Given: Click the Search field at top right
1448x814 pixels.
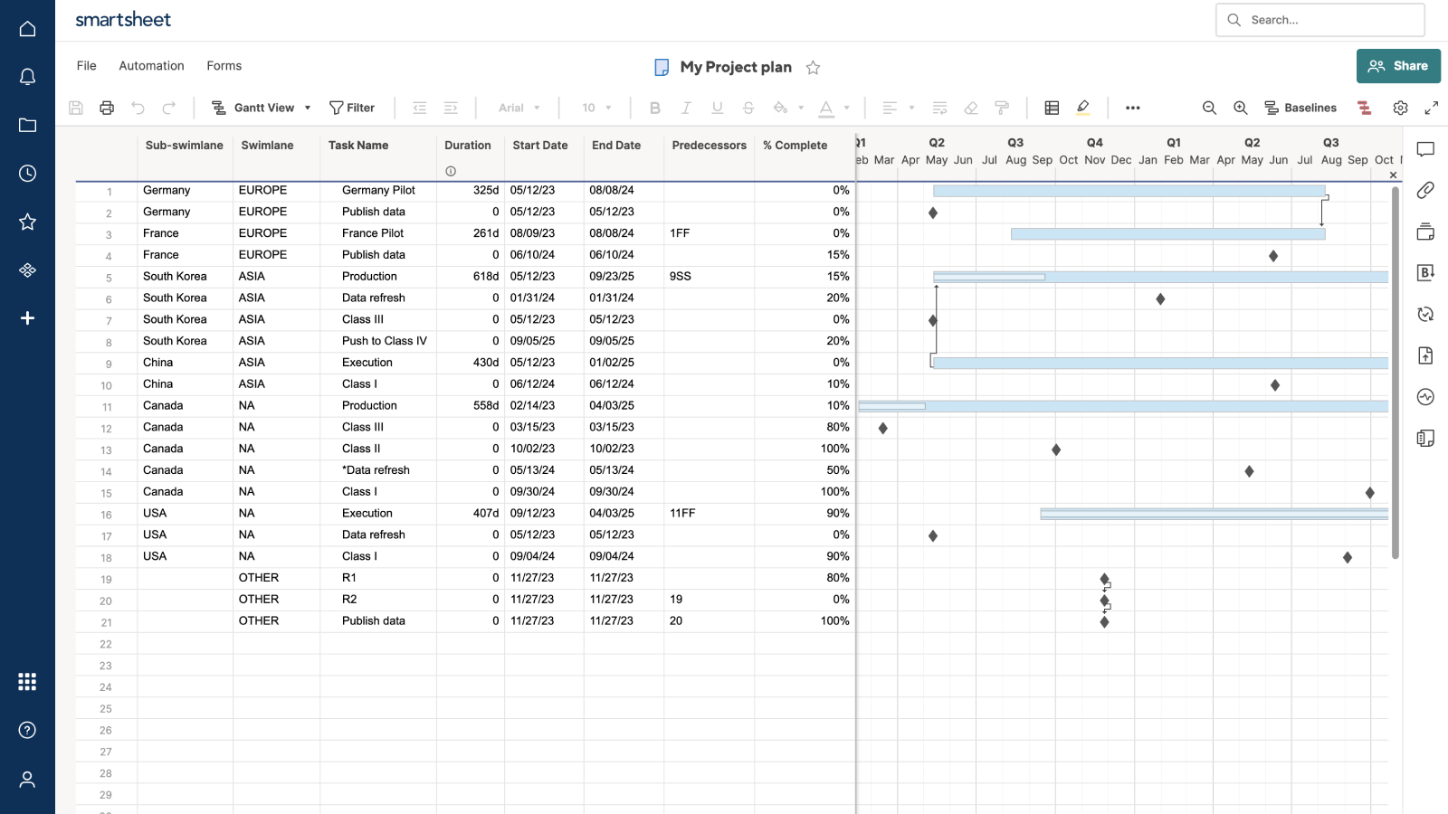Looking at the screenshot, I should coord(1319,19).
